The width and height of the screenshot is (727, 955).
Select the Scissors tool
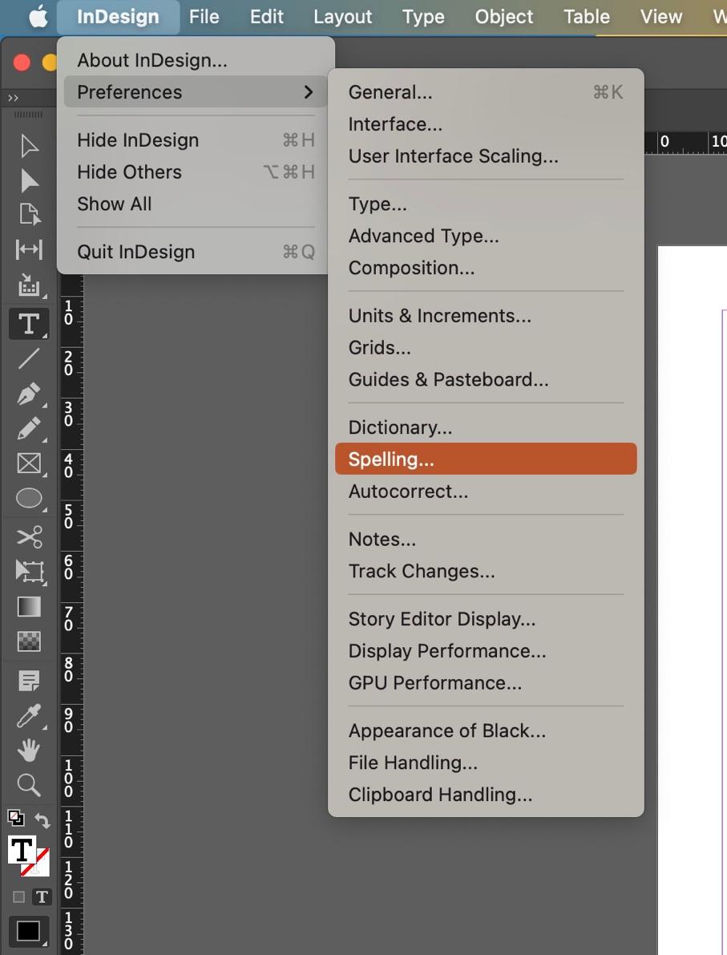[29, 536]
